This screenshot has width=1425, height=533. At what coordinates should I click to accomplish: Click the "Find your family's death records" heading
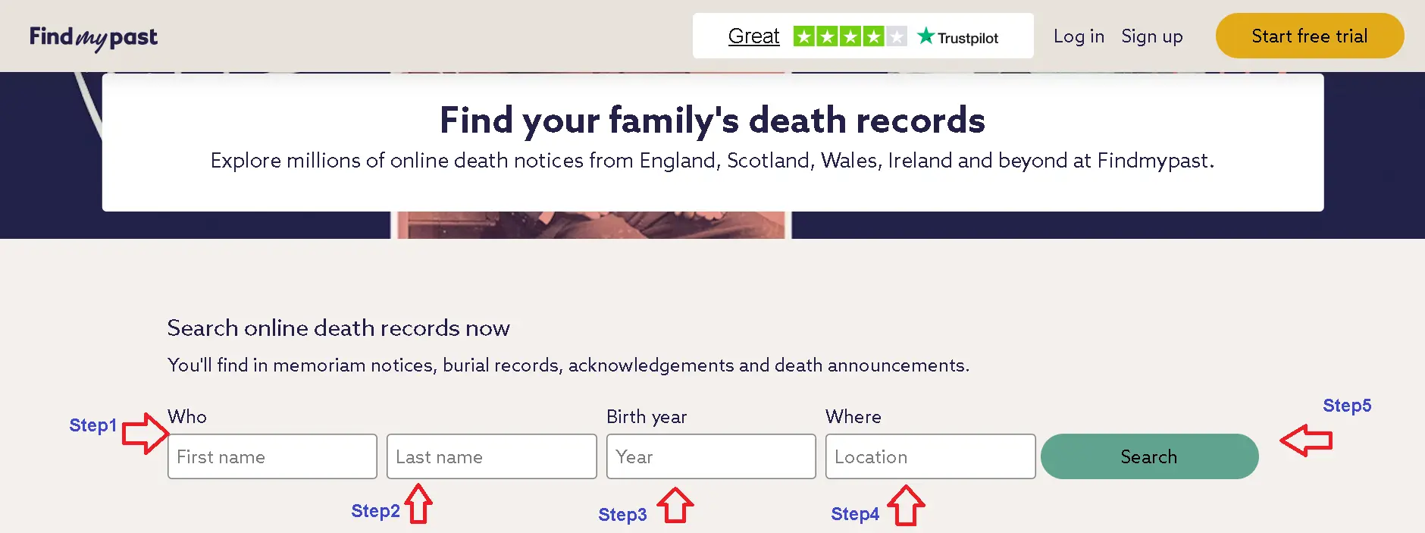(712, 121)
